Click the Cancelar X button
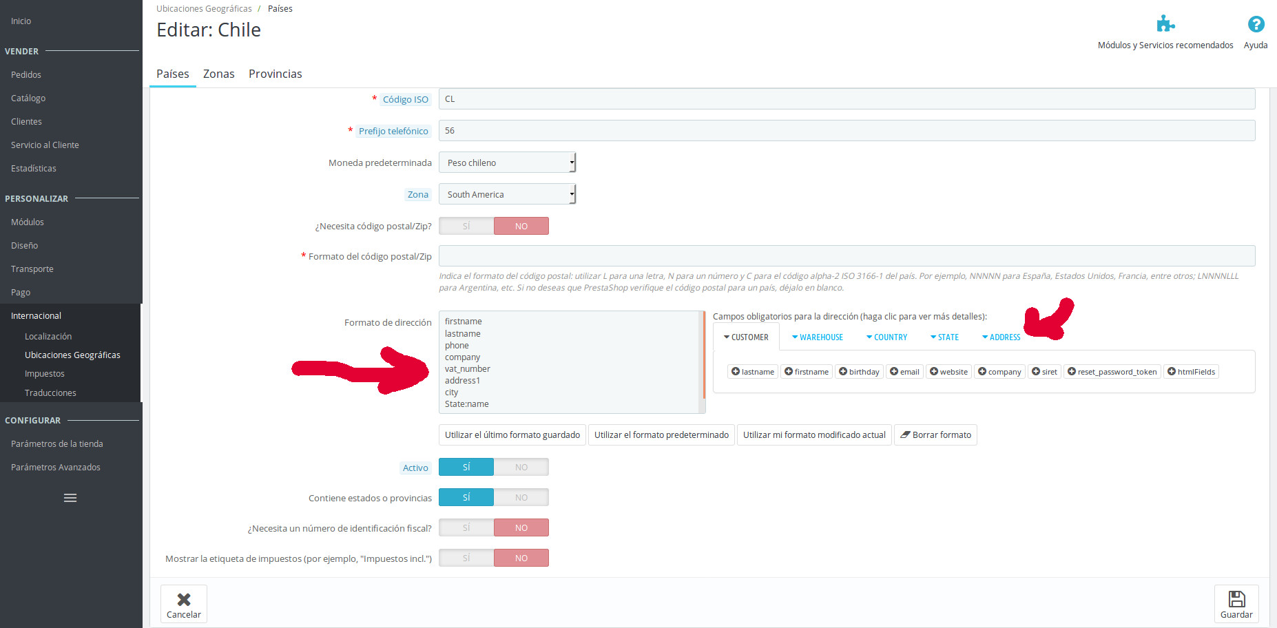Screen dimensions: 1277x628 click(x=184, y=605)
